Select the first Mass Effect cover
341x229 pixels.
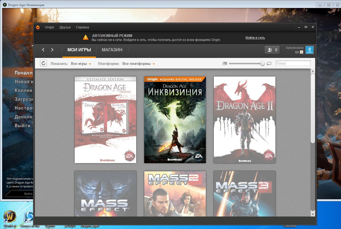tap(105, 194)
